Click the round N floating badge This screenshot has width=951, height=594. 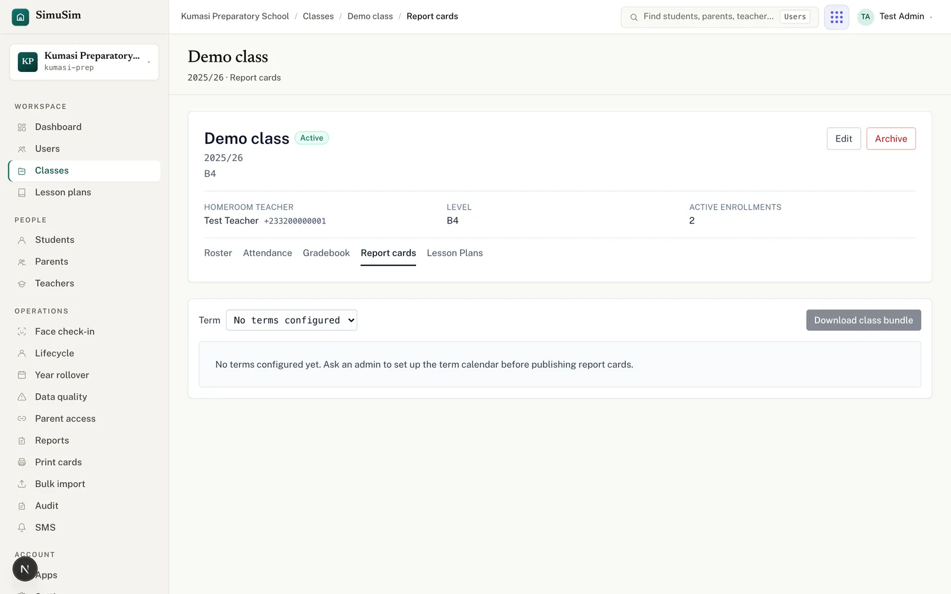click(x=25, y=569)
